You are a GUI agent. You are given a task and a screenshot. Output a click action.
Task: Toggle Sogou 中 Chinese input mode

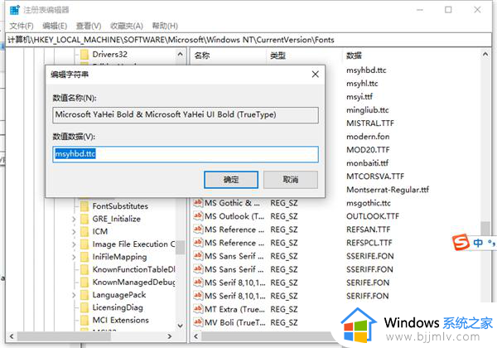point(478,243)
